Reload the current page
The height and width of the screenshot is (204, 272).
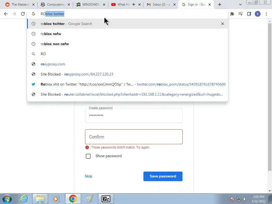point(23,14)
